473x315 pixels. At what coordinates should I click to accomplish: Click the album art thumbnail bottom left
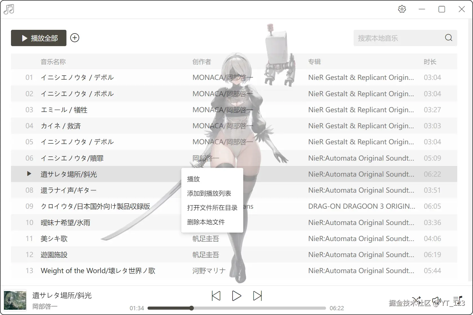(15, 300)
